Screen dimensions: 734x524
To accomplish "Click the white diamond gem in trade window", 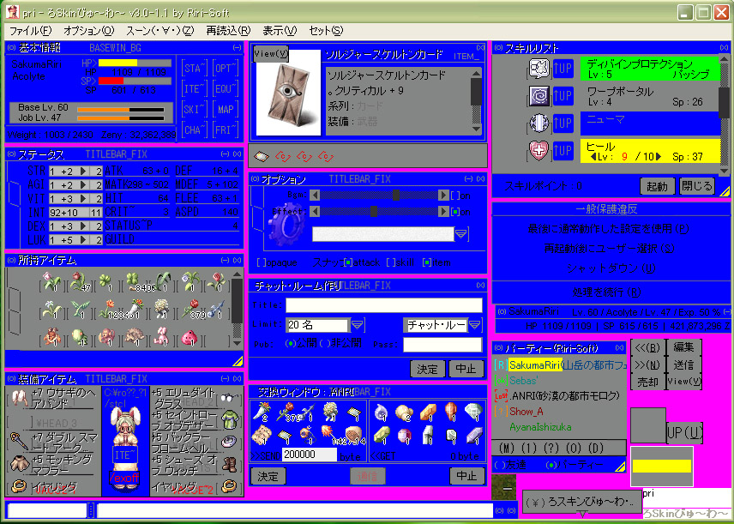I will 473,412.
